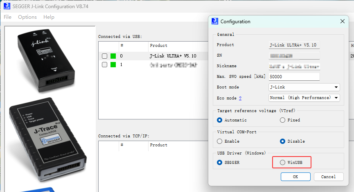Click the Cancel button
This screenshot has height=192, width=354.
click(329, 177)
